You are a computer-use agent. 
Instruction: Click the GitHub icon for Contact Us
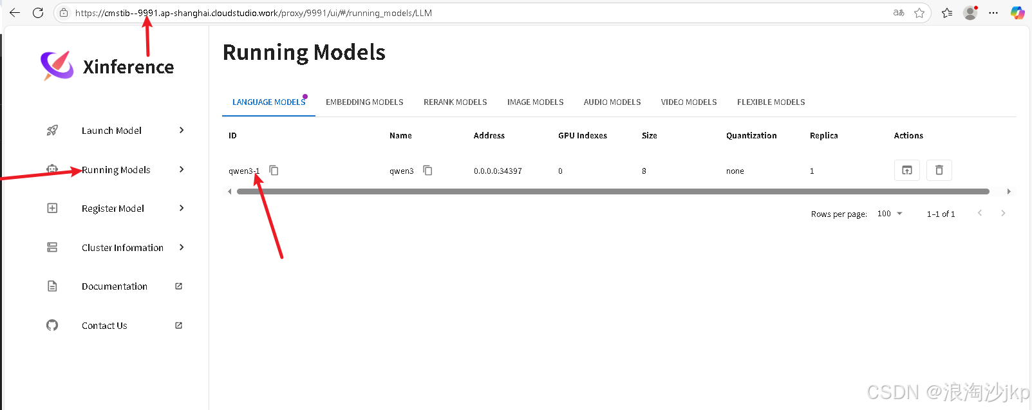pos(52,325)
